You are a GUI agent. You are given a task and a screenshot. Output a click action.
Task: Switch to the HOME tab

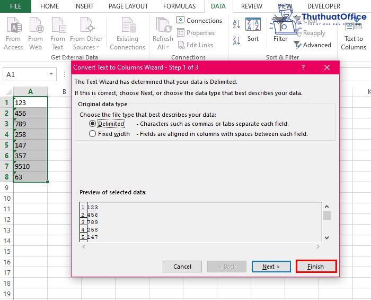click(x=49, y=6)
